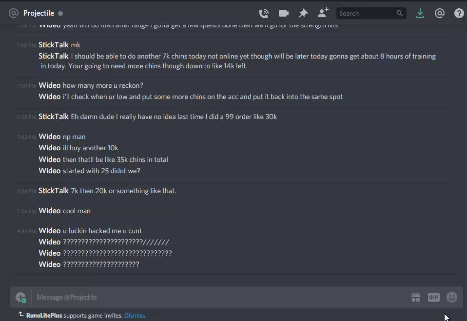
Task: Open the help icon
Action: pos(459,13)
